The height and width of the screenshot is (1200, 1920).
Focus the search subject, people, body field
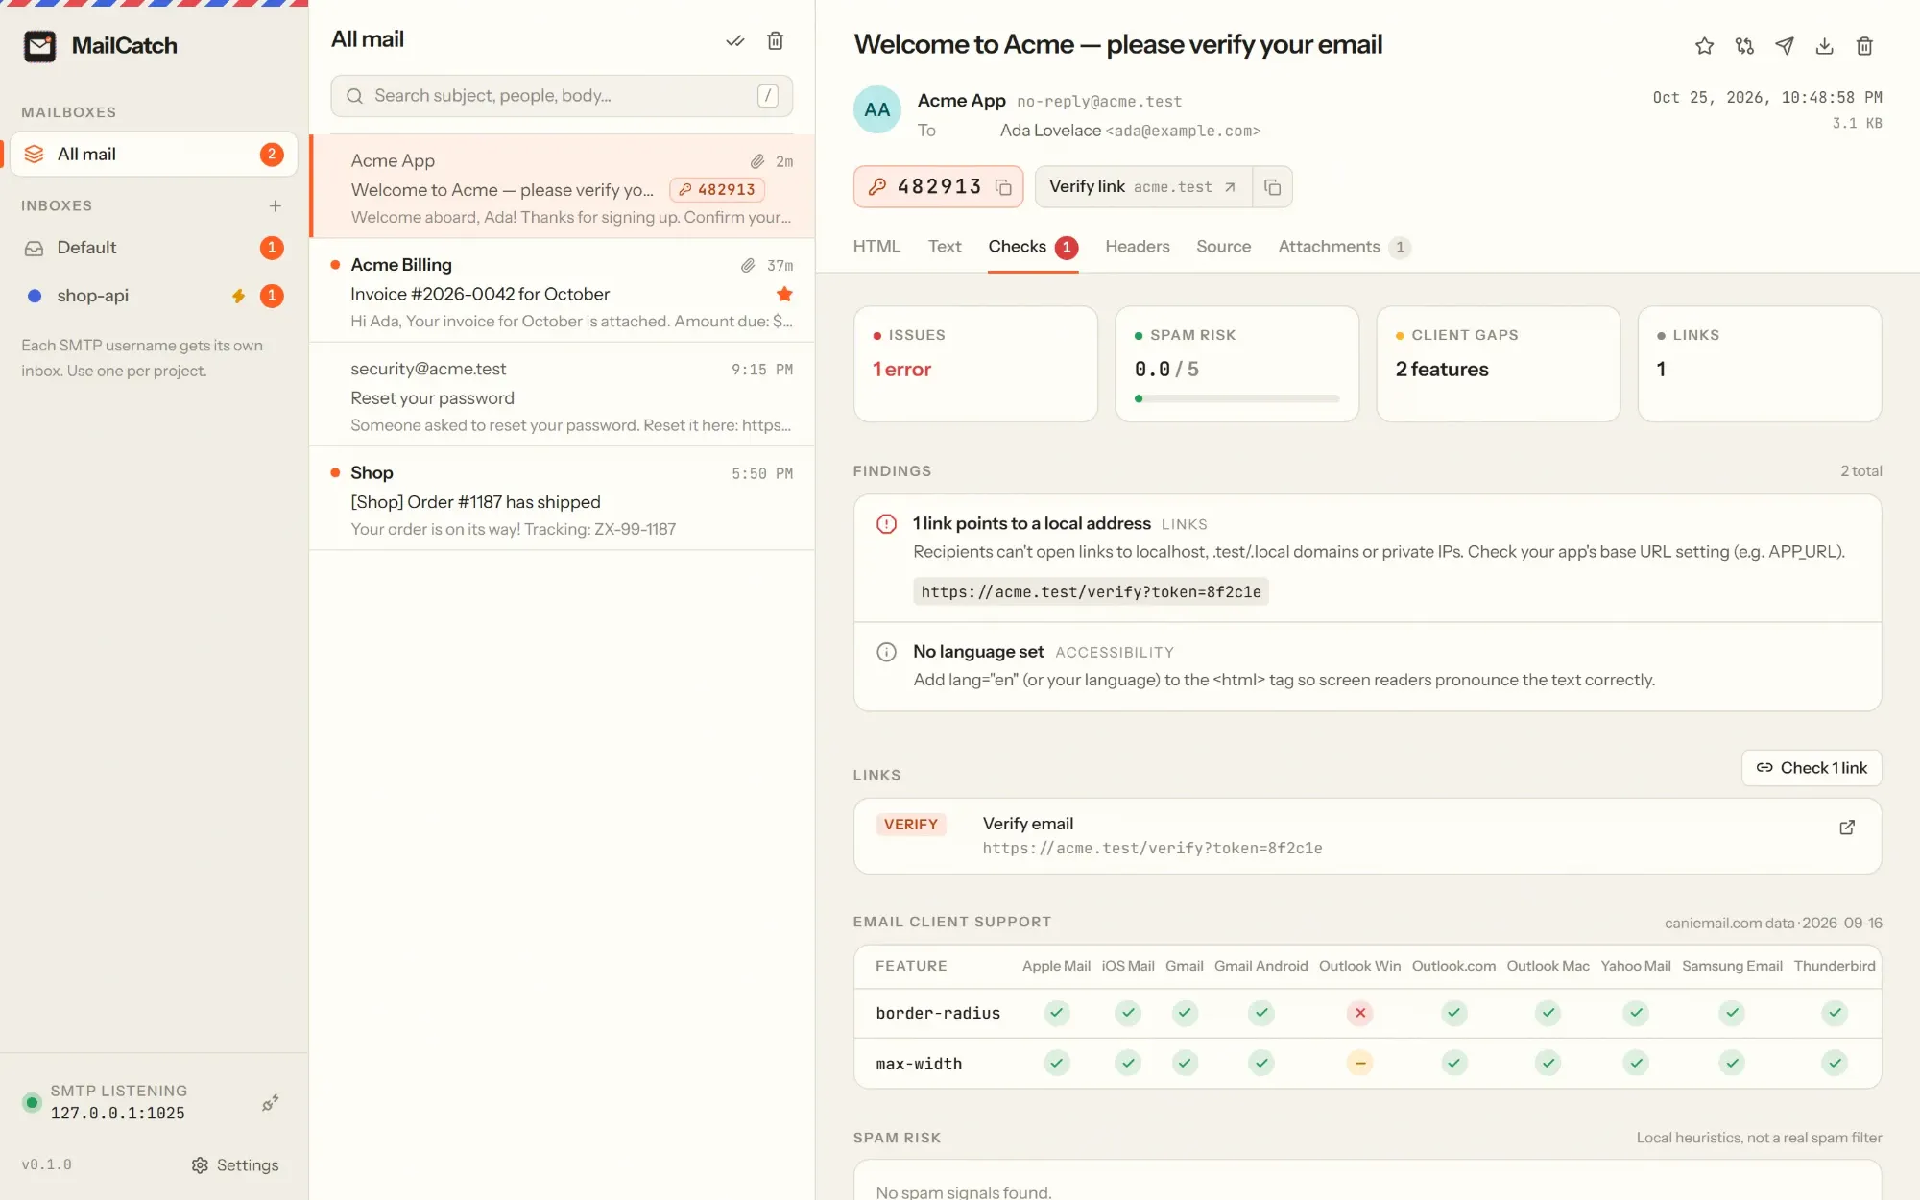562,96
